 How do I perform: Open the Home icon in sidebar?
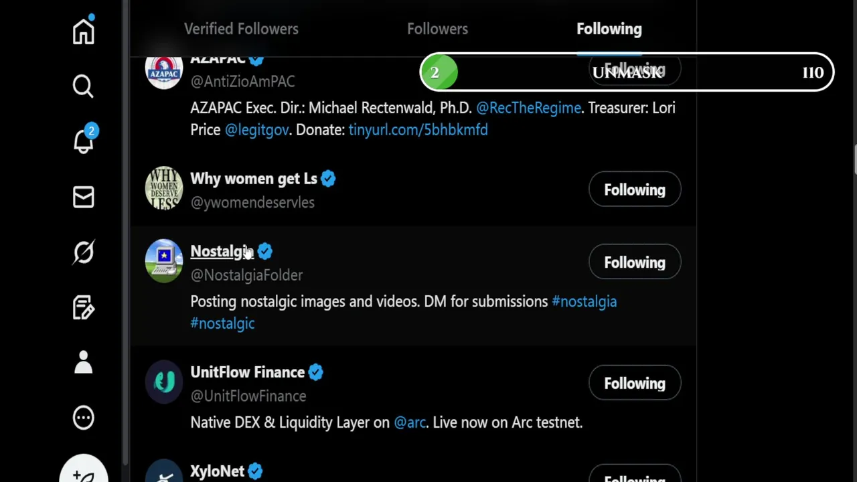tap(84, 31)
